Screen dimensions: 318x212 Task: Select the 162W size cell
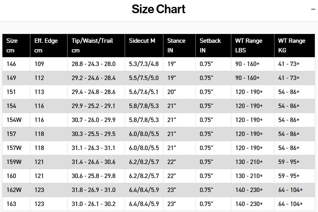click(14, 190)
